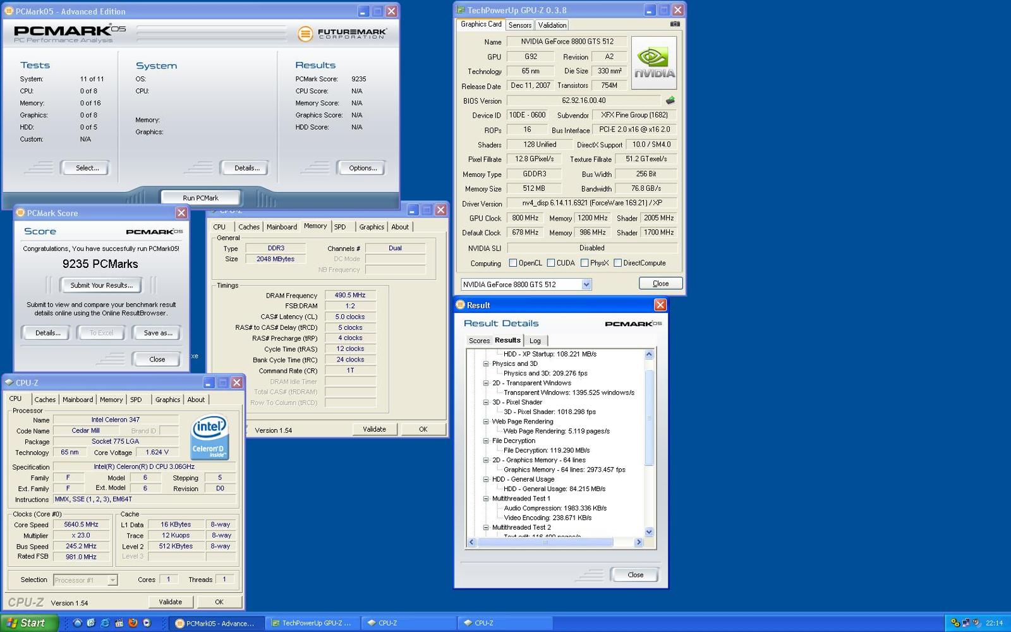Switch to the Scores tab in Result Details
This screenshot has width=1011, height=632.
(x=479, y=341)
